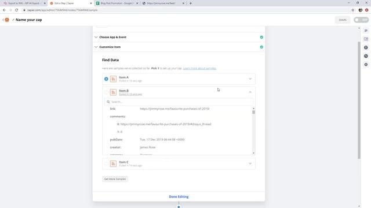The image size is (371, 208).
Task: Open the book panel icon in right sidebar
Action: (366, 39)
